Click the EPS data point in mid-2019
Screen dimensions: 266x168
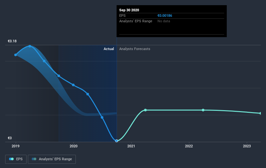(x=44, y=61)
